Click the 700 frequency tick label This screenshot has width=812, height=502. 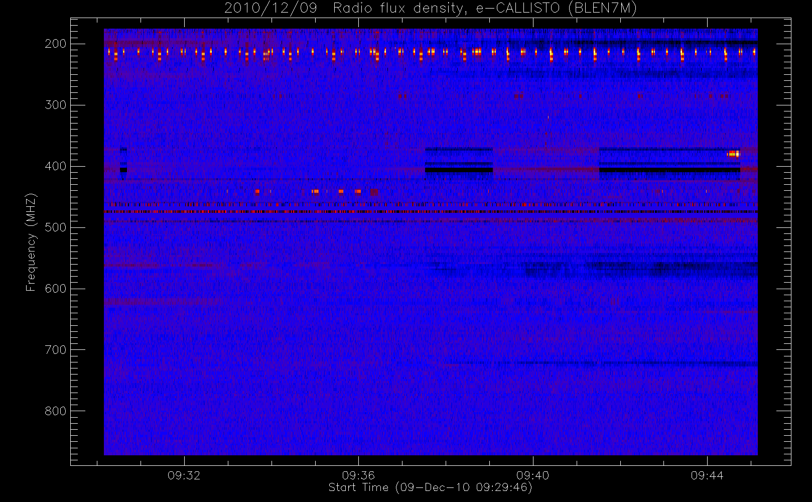56,350
